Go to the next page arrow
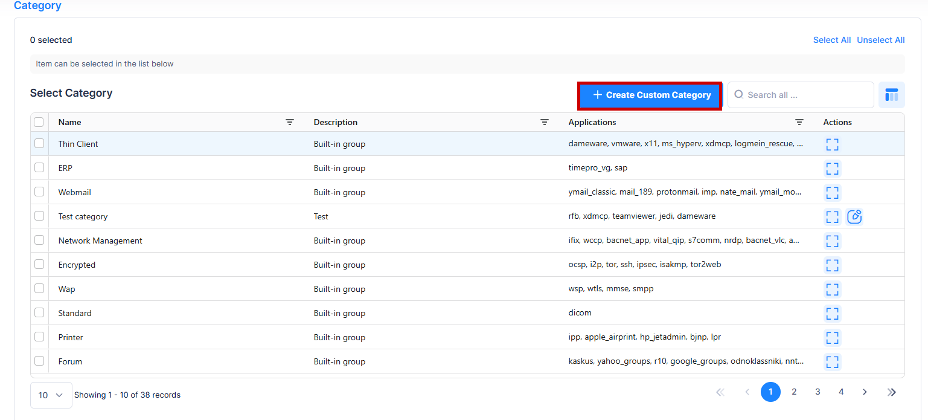The image size is (928, 420). coord(865,392)
